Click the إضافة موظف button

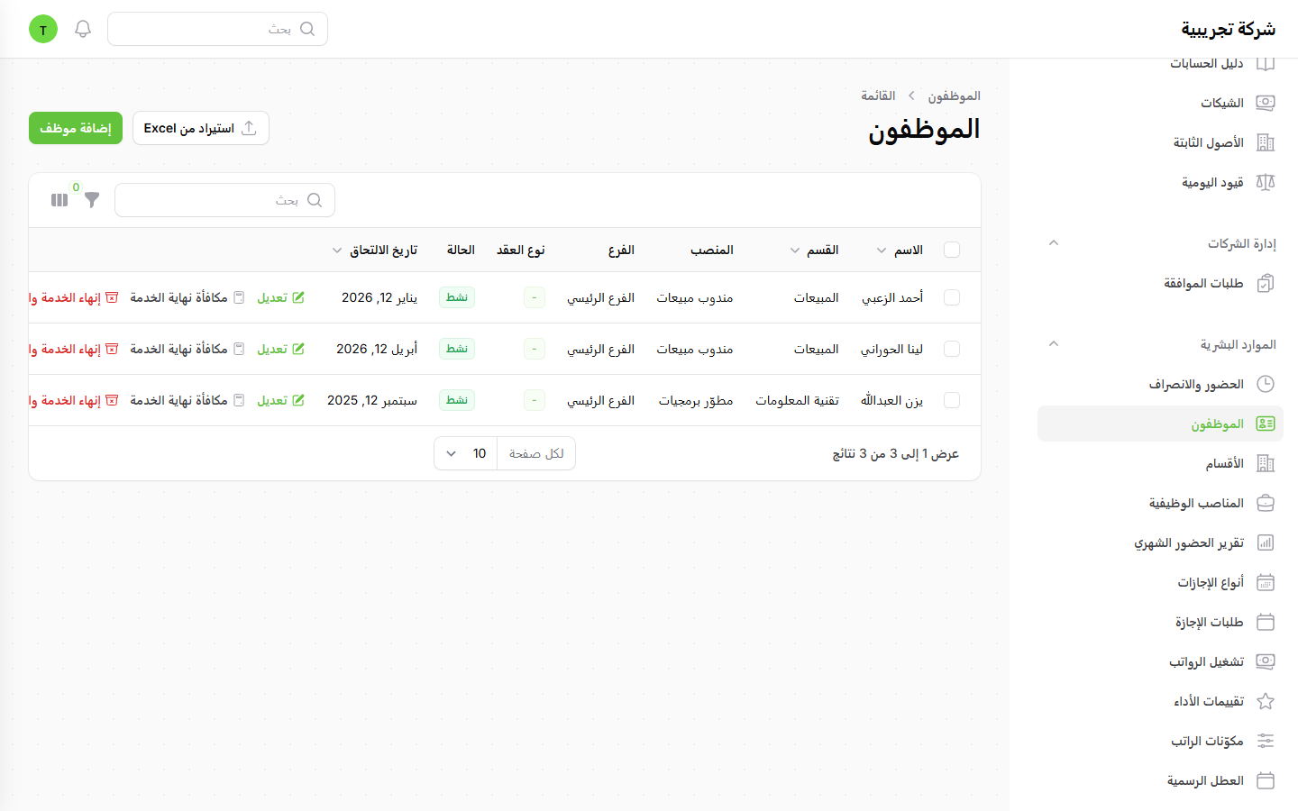point(76,128)
